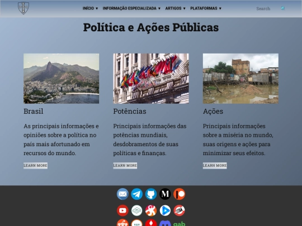
Task: Click into the Search input field
Action: [267, 8]
